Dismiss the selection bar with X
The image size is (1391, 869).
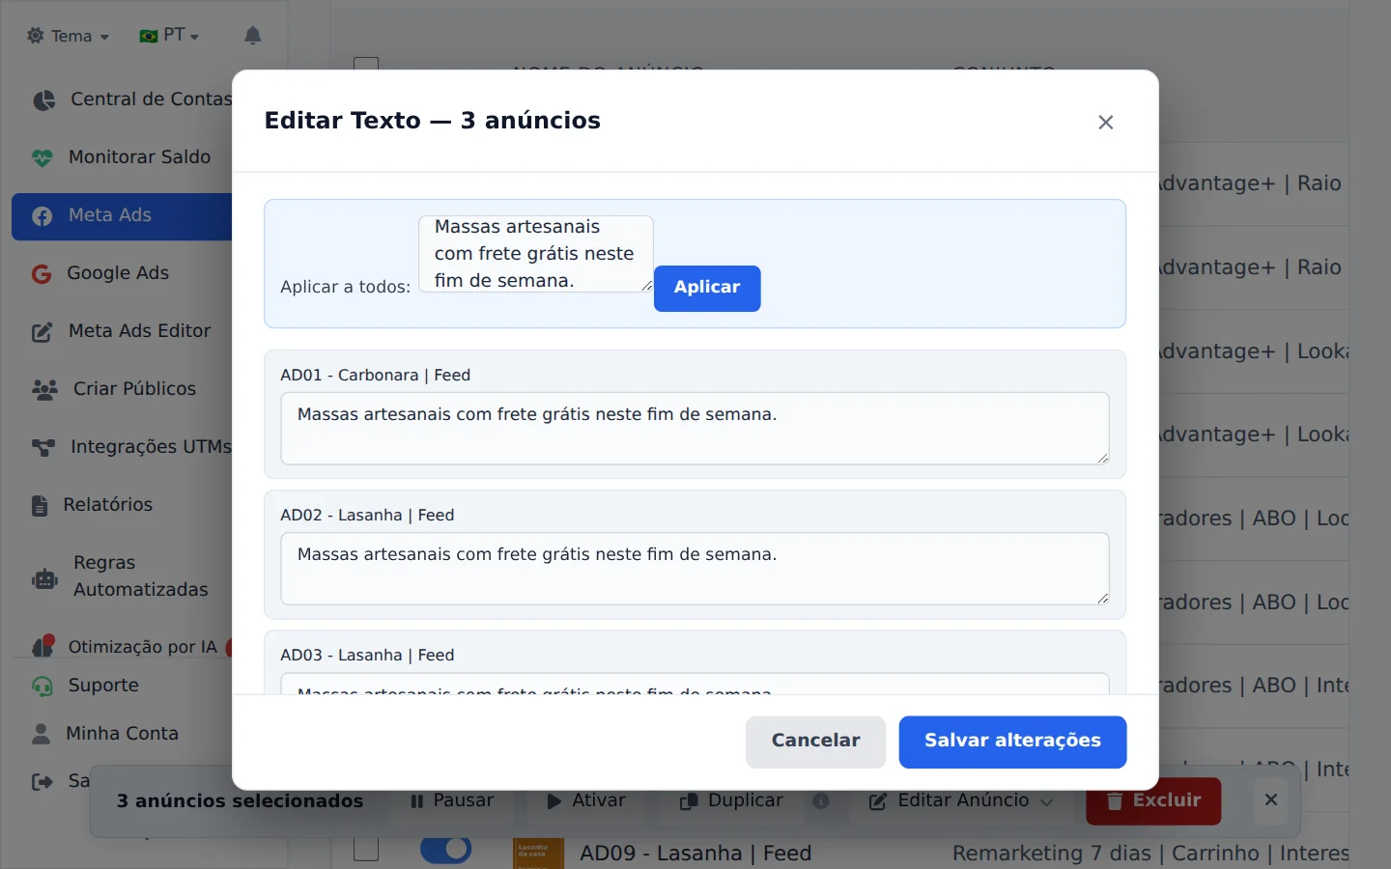1271,799
